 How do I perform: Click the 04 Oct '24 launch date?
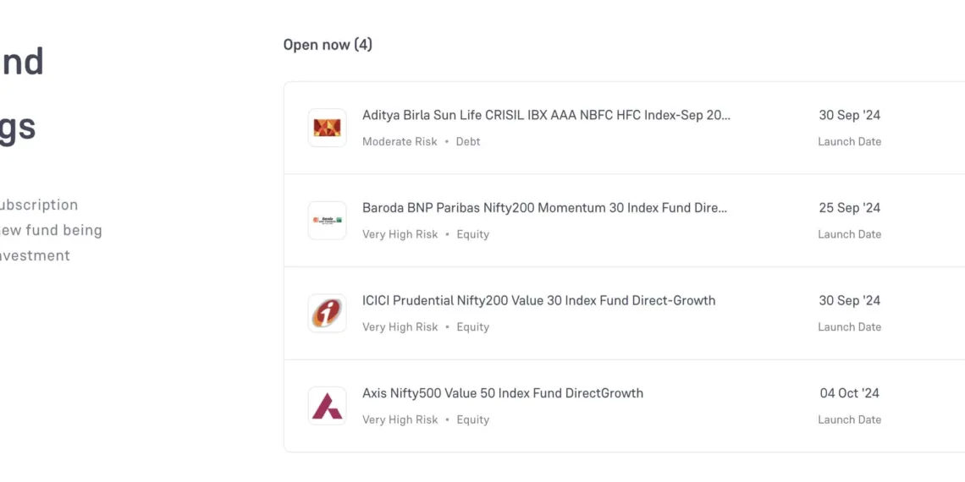(x=849, y=393)
